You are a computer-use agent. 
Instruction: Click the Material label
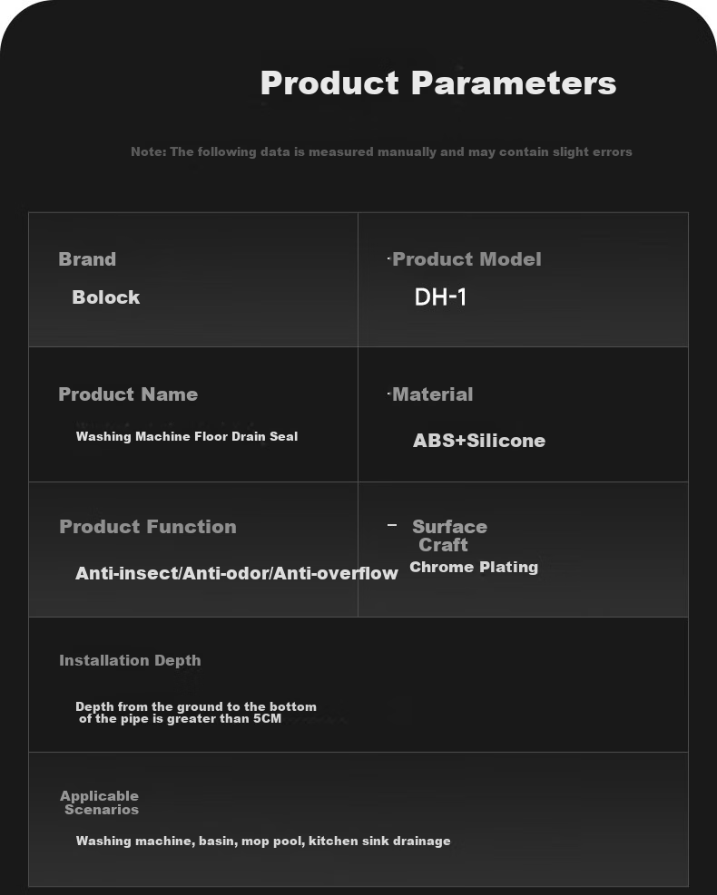[433, 394]
